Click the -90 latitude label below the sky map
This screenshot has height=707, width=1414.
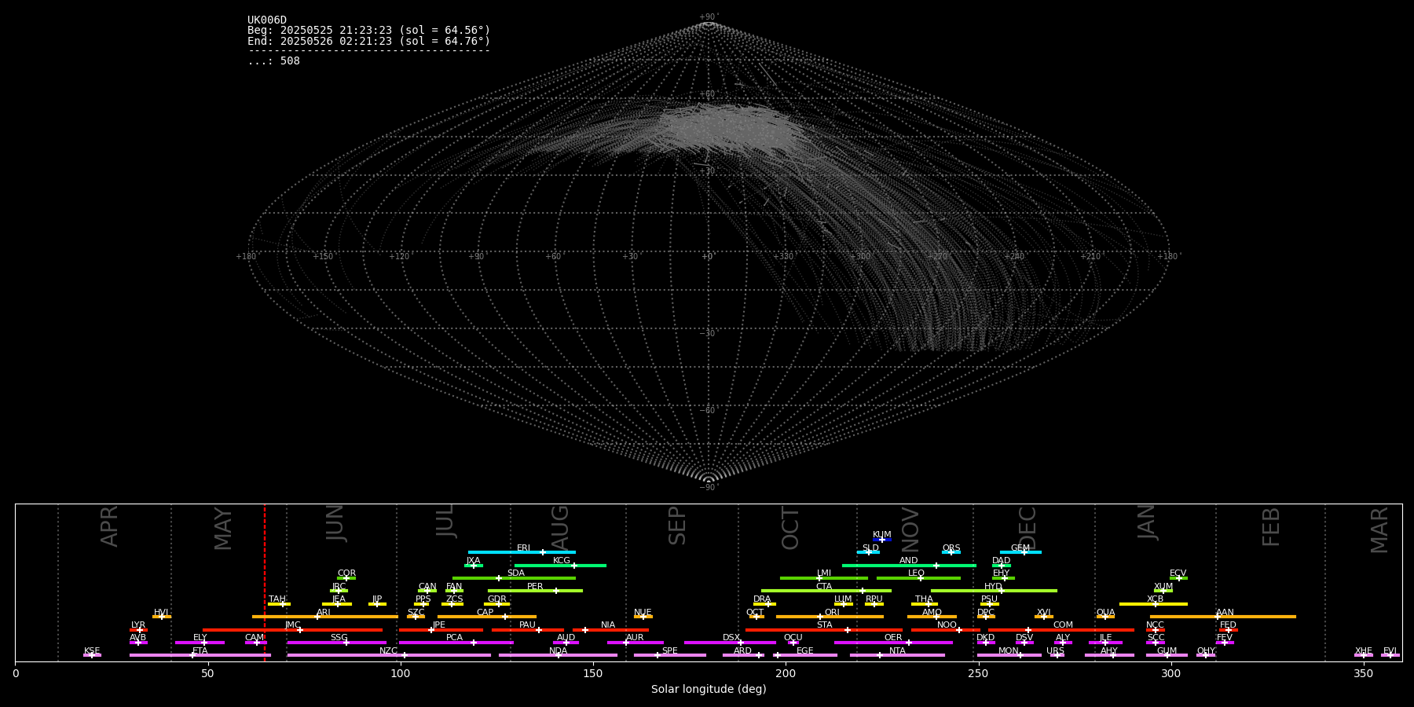click(709, 488)
